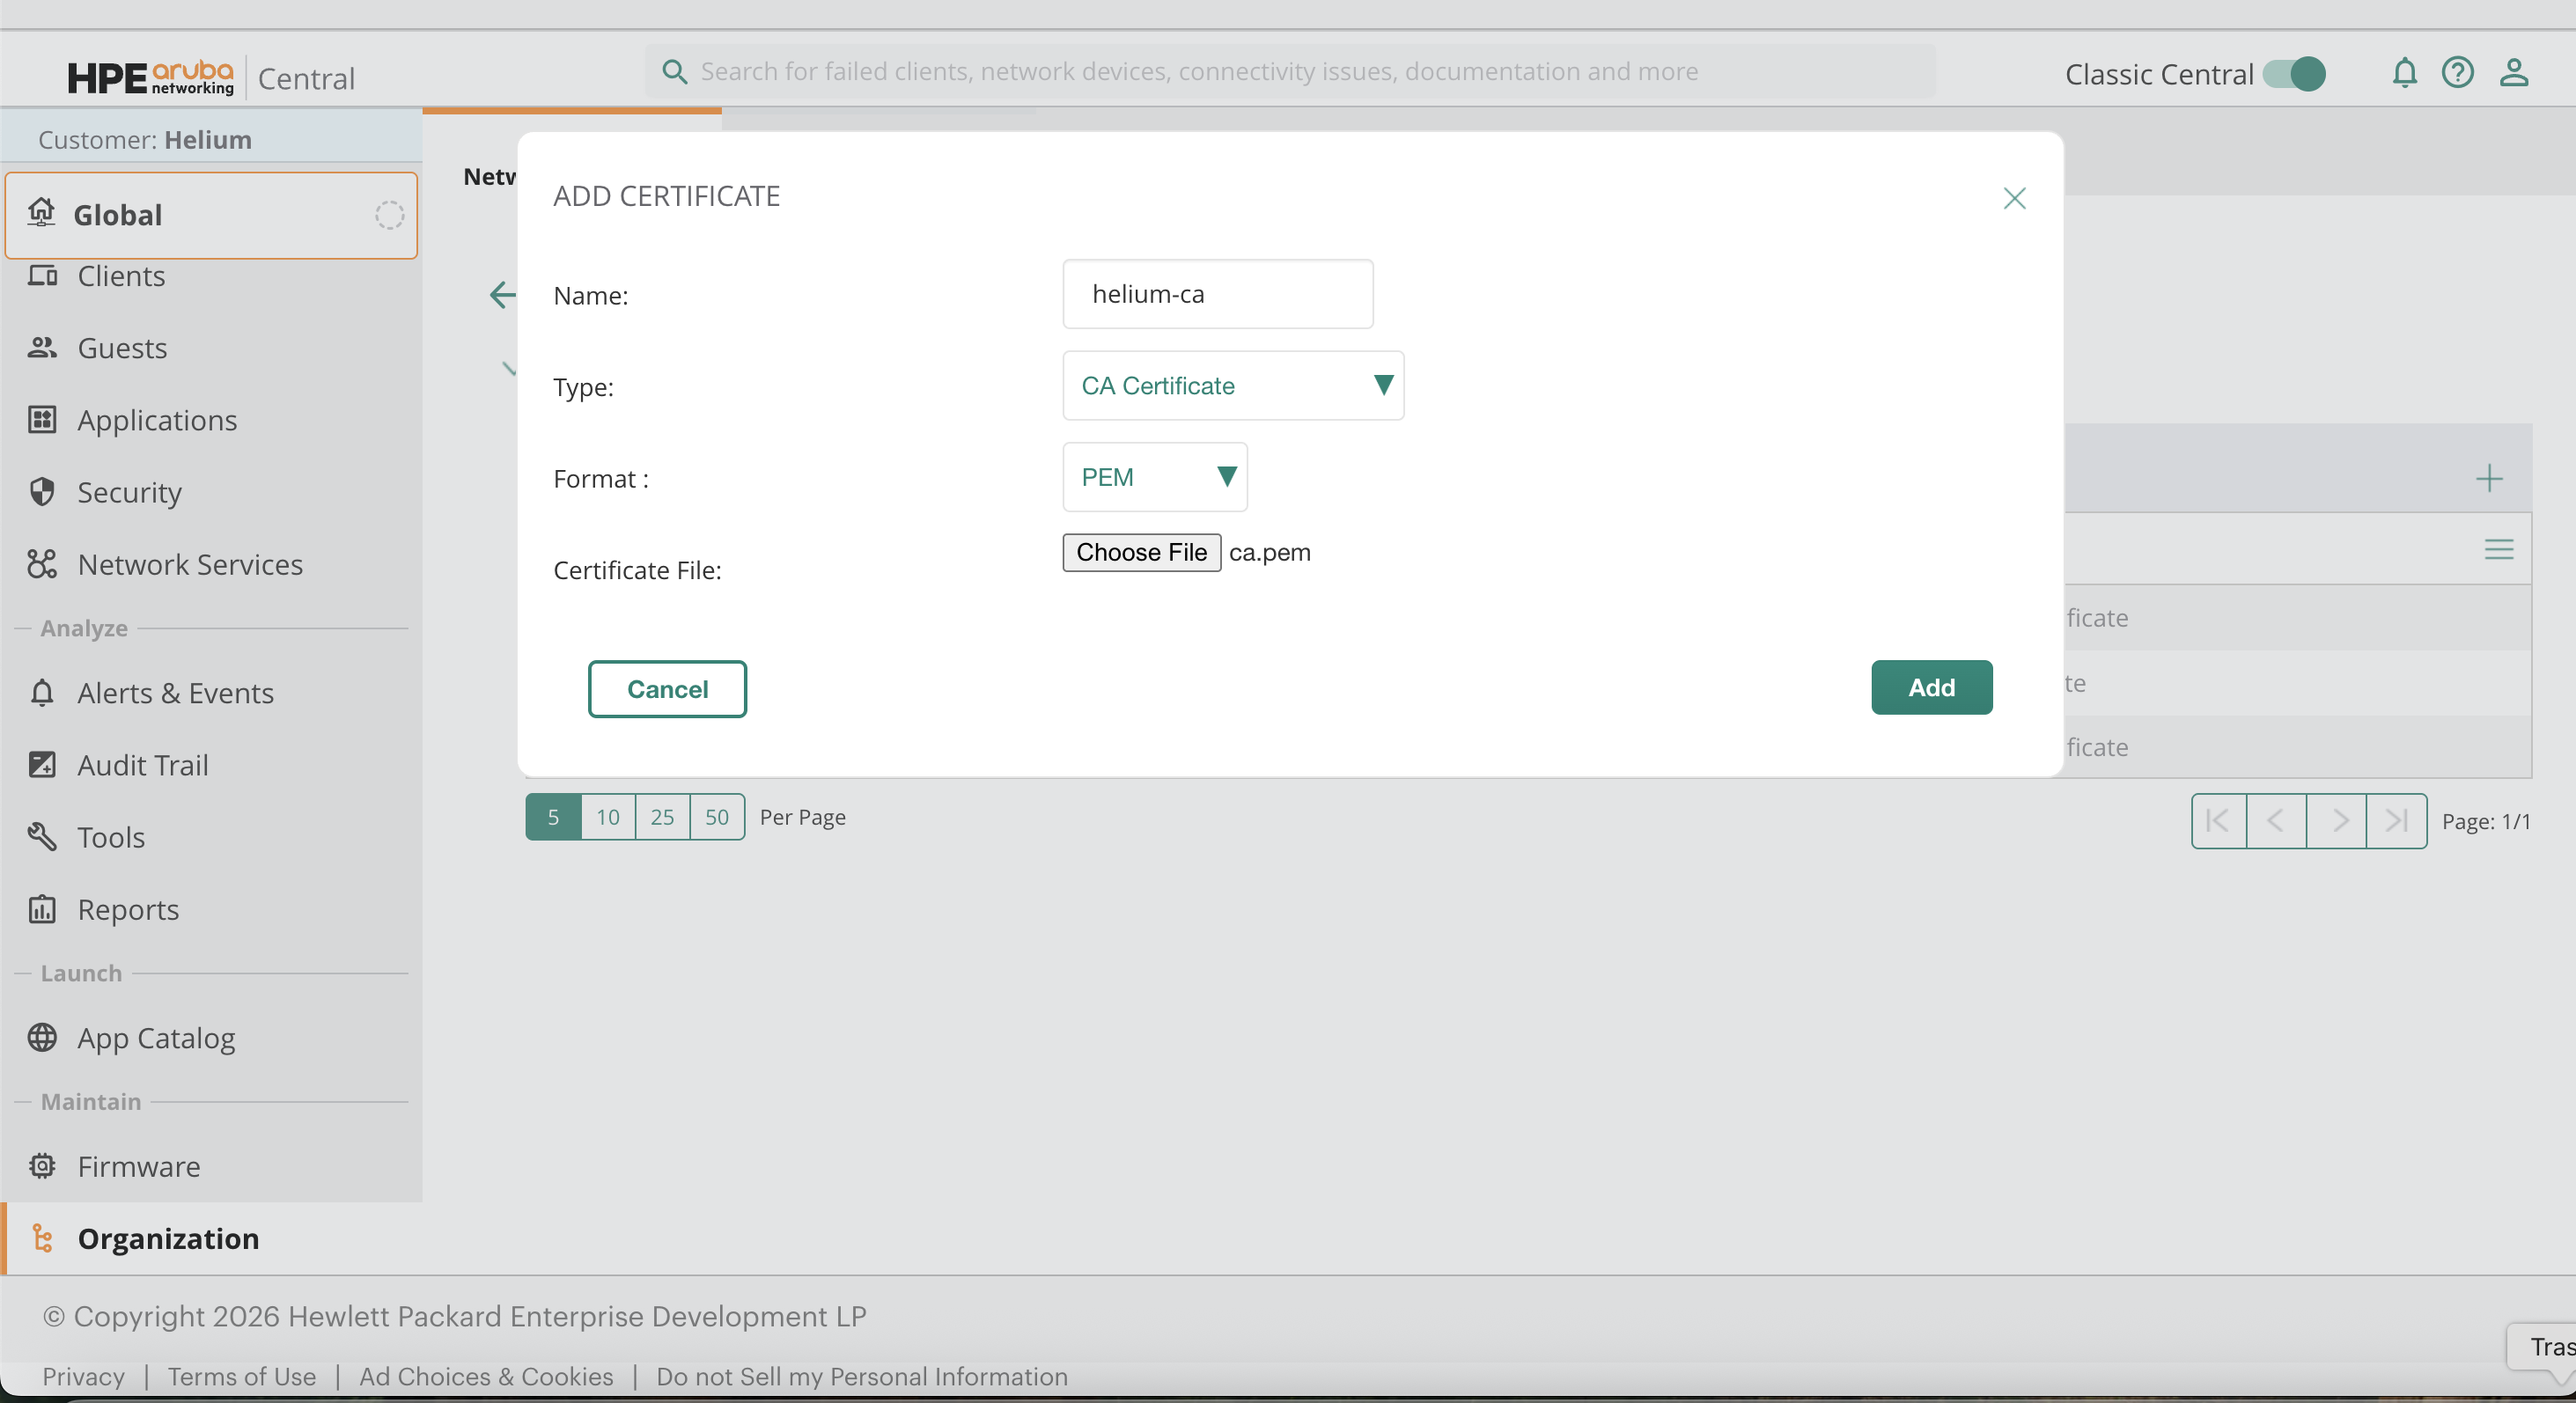
Task: Click the Add button
Action: pyautogui.click(x=1931, y=688)
